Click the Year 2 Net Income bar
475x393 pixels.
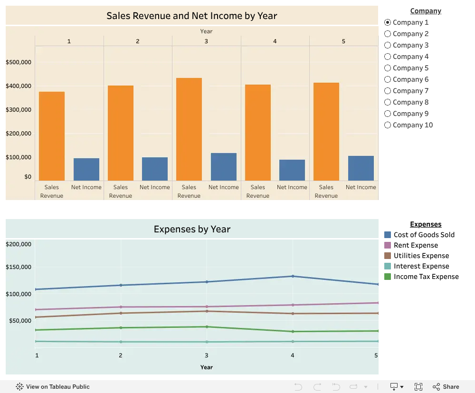pyautogui.click(x=155, y=169)
